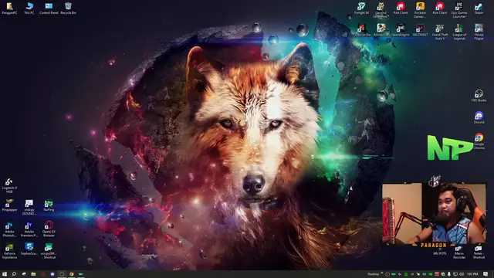Open the Rockstar Games Launcher shortcut
This screenshot has height=278, width=494.
coord(420,10)
